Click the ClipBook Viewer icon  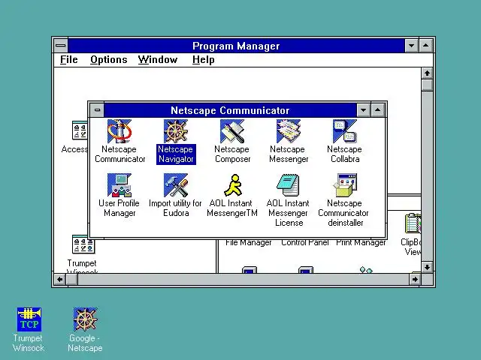pyautogui.click(x=413, y=223)
